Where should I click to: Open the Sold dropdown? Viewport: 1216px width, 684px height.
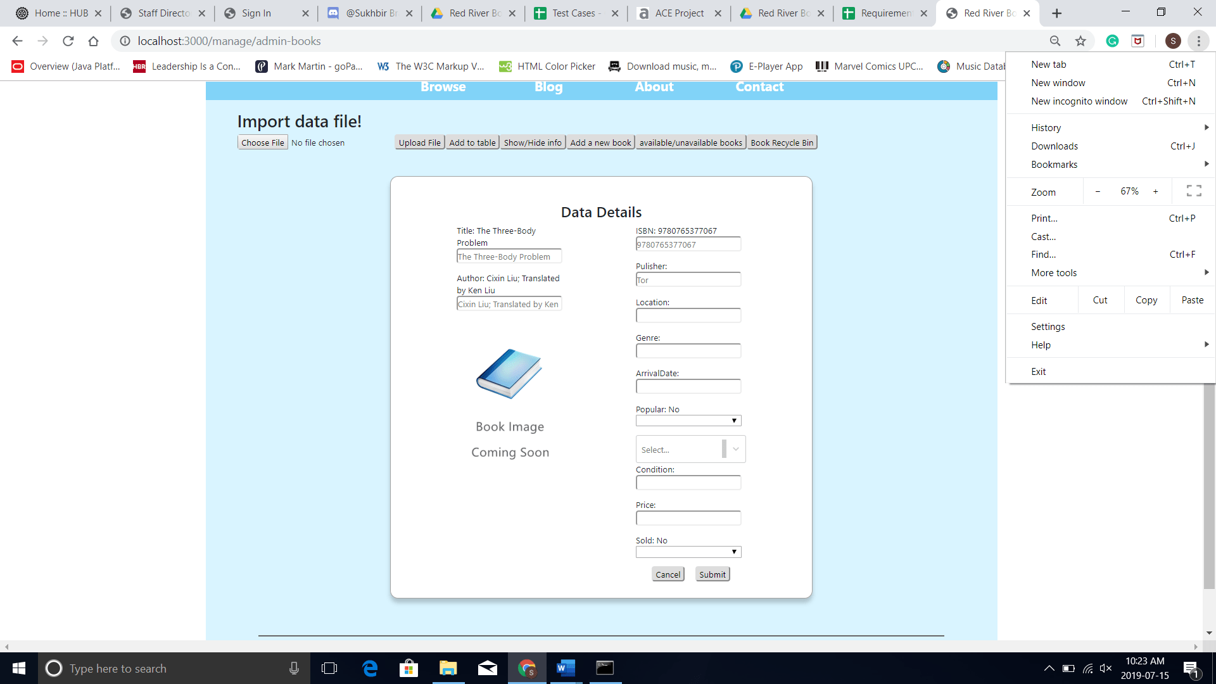688,552
